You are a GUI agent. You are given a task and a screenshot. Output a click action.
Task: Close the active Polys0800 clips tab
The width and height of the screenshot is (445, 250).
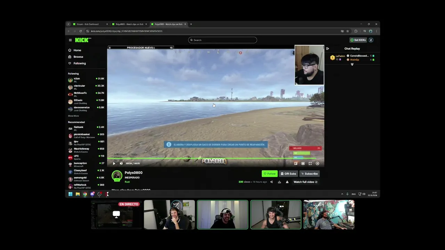point(185,24)
